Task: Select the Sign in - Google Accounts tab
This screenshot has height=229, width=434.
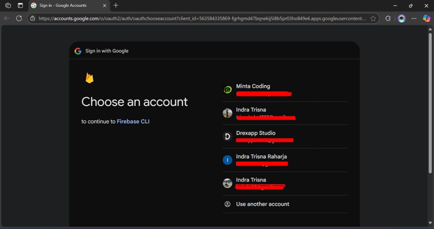Action: click(69, 6)
